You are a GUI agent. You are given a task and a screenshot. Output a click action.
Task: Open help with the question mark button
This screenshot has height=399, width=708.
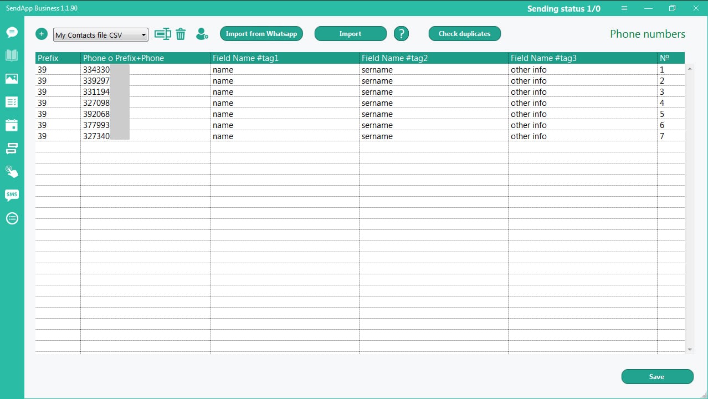click(401, 34)
